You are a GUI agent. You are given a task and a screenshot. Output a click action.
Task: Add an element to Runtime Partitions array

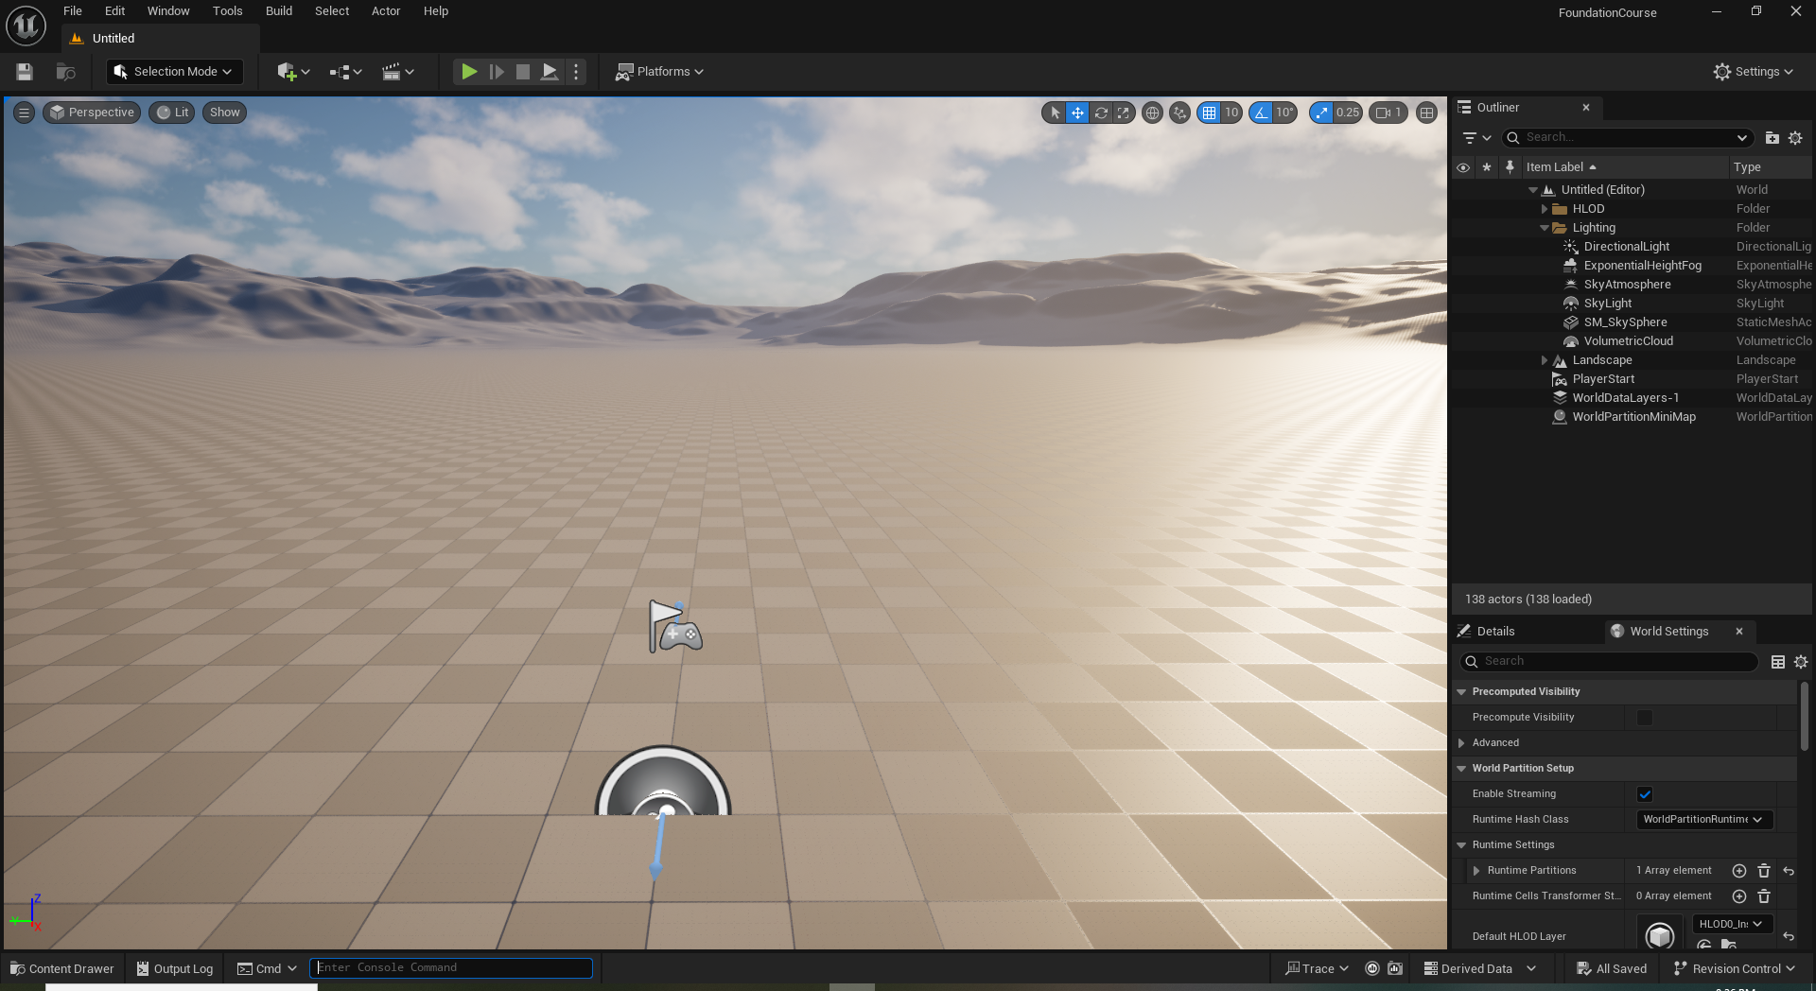pyautogui.click(x=1738, y=871)
